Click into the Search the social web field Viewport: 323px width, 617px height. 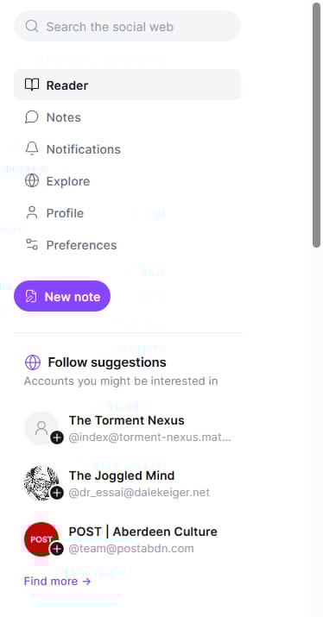[x=127, y=27]
